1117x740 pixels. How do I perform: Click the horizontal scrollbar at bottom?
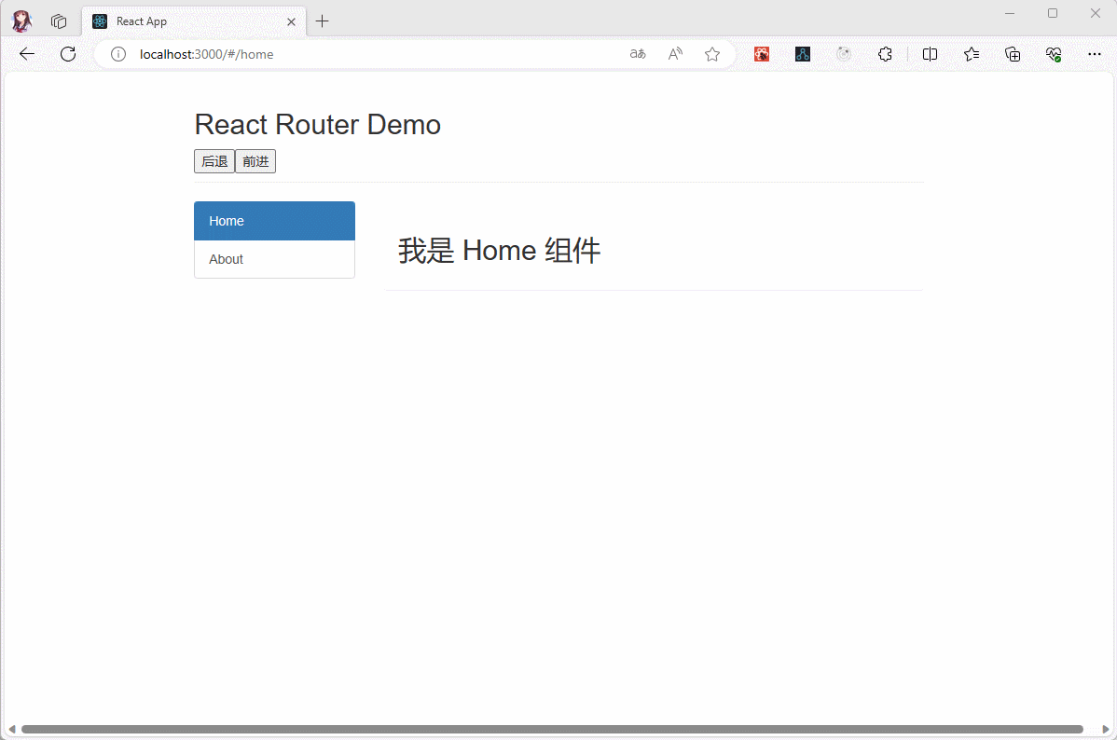(x=552, y=729)
